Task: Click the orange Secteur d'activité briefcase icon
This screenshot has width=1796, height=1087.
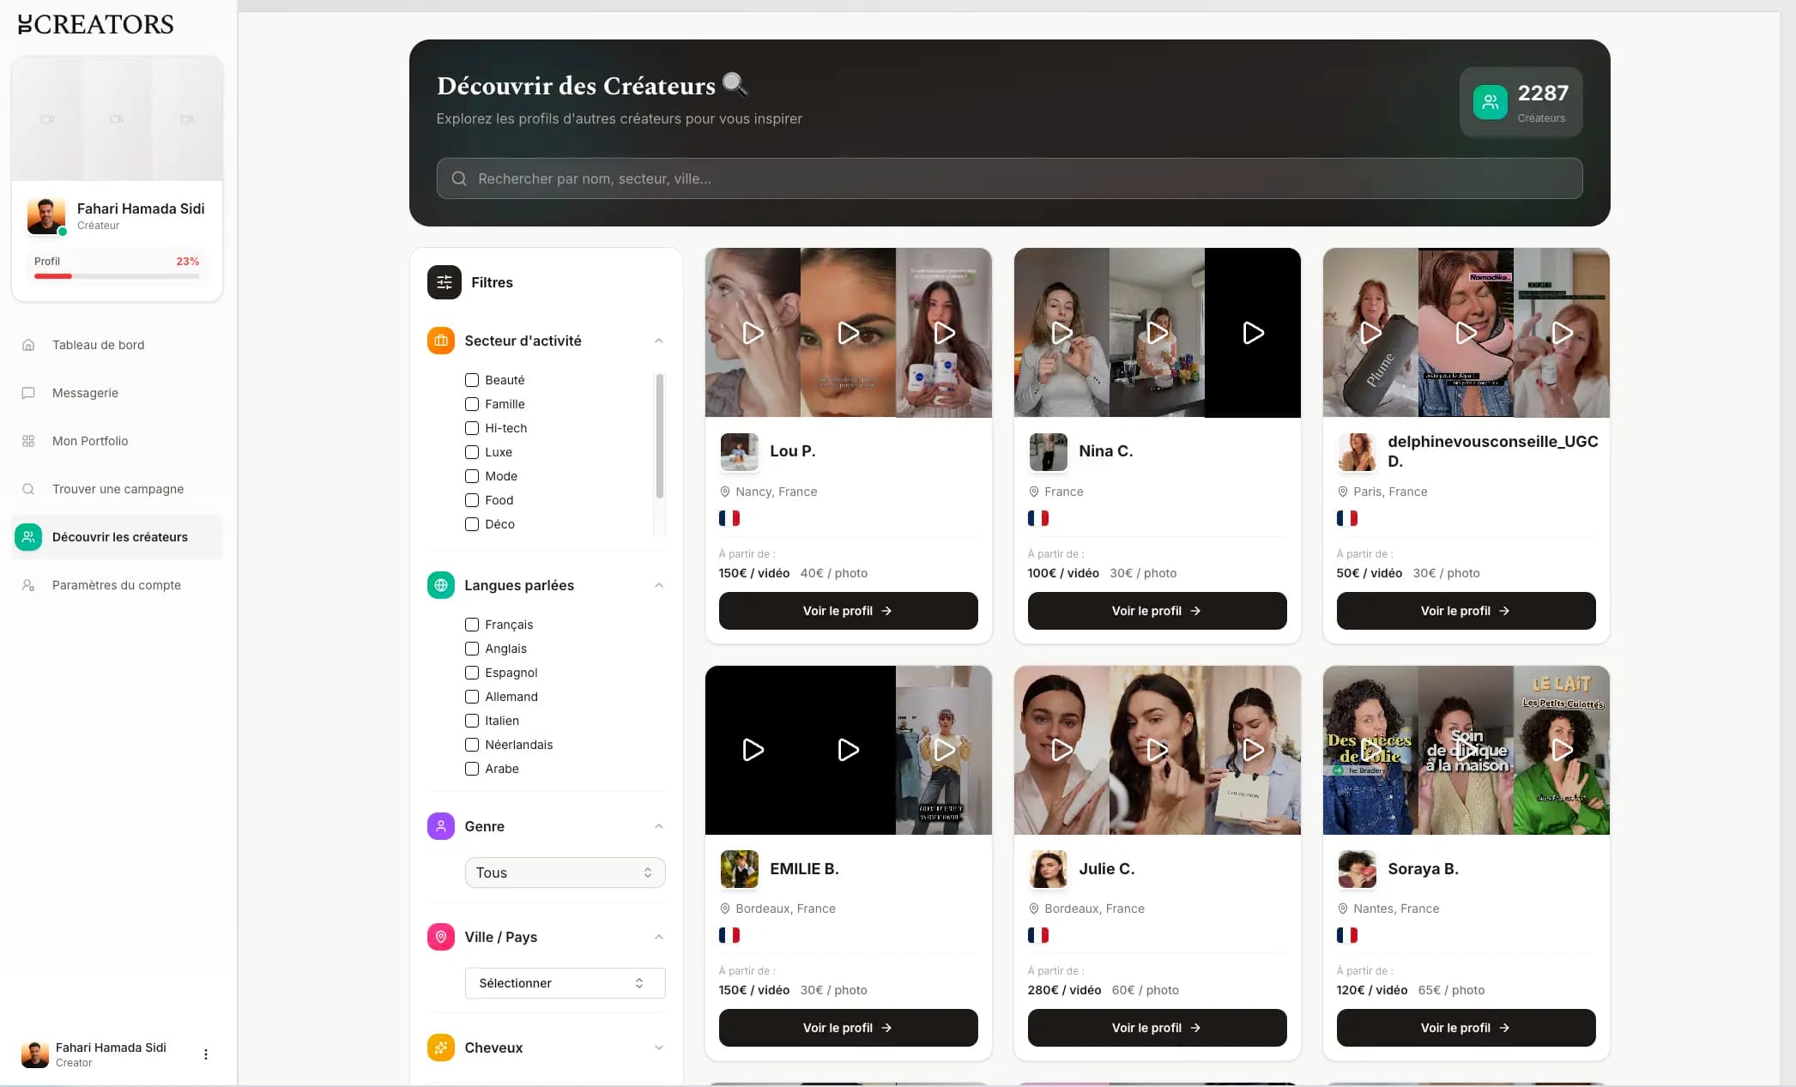Action: click(440, 341)
